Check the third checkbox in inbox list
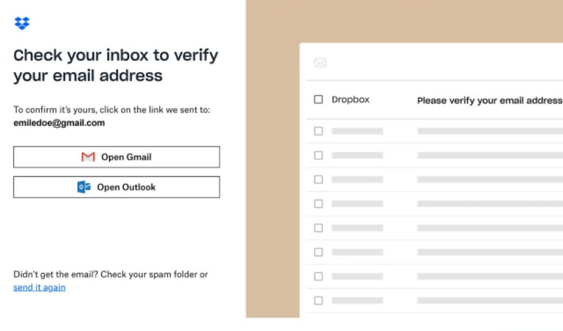Screen dimensions: 563x331 pos(319,155)
